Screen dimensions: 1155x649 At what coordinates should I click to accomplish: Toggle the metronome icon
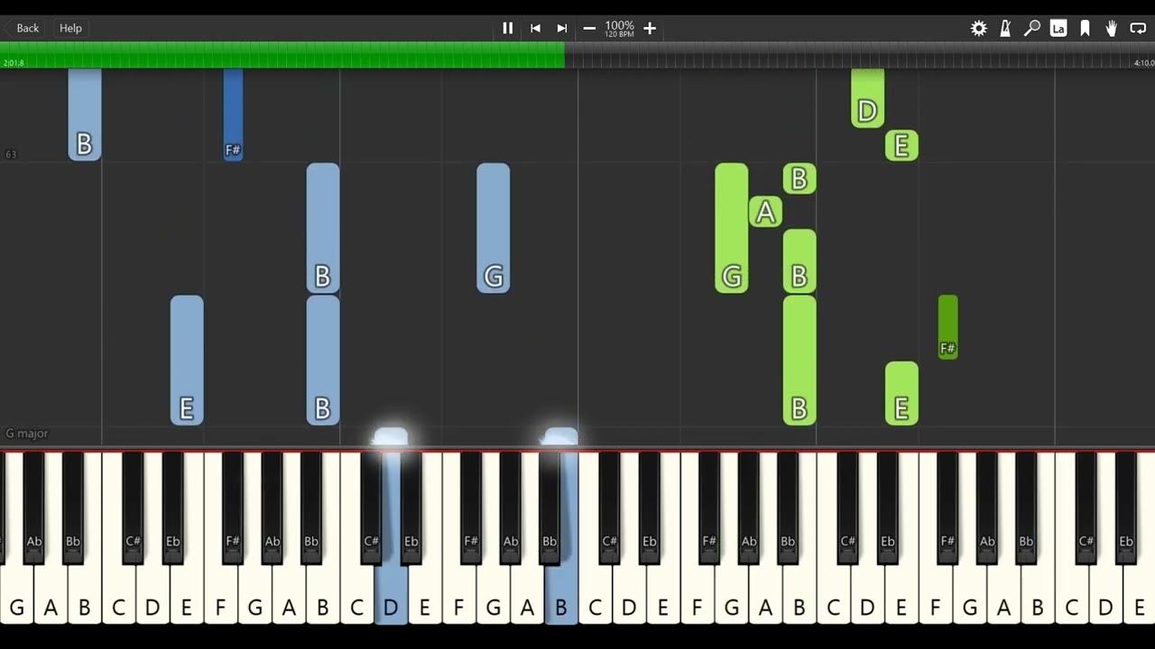(1005, 28)
